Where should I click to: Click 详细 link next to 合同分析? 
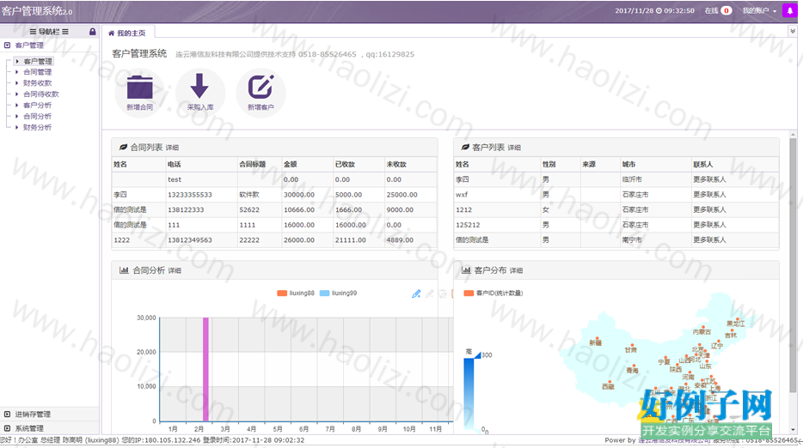[175, 270]
